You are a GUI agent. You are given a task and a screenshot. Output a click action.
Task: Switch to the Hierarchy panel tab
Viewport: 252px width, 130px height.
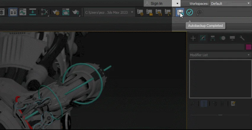click(213, 38)
